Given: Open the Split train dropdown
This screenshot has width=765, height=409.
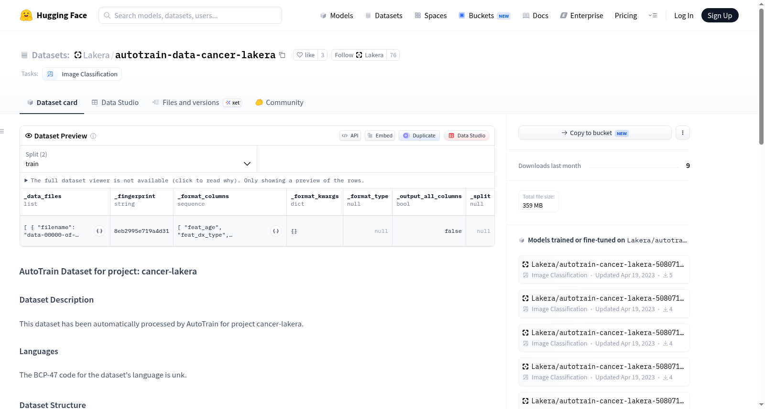Looking at the screenshot, I should pos(138,159).
